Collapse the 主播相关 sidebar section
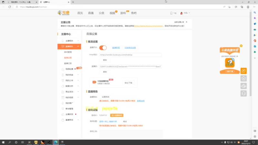 pyautogui.click(x=78, y=41)
